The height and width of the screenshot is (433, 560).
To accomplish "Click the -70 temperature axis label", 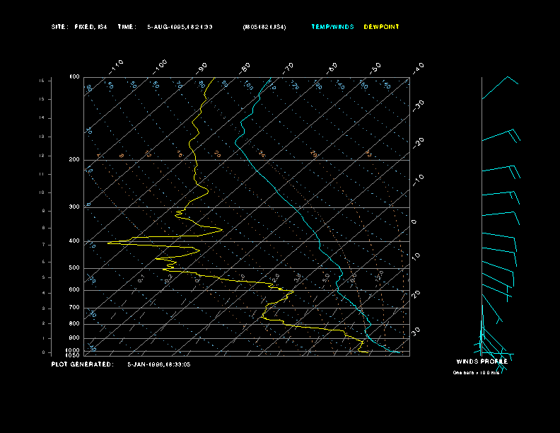I will pyautogui.click(x=288, y=68).
